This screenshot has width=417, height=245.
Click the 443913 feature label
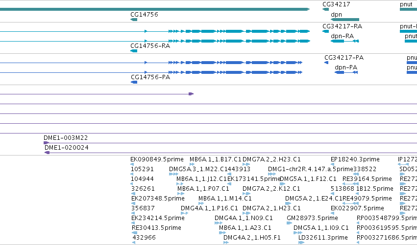[239, 169]
